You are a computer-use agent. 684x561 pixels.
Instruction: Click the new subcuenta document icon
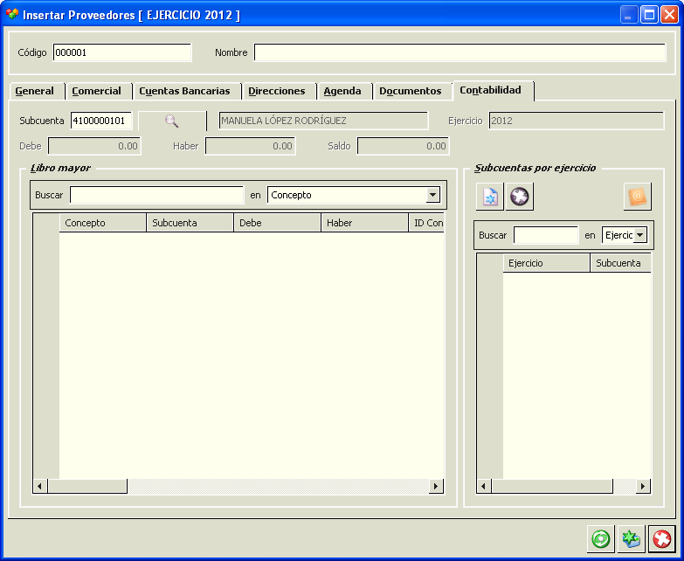coord(490,197)
